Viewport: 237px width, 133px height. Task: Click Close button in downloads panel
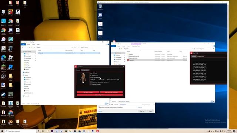point(150,111)
